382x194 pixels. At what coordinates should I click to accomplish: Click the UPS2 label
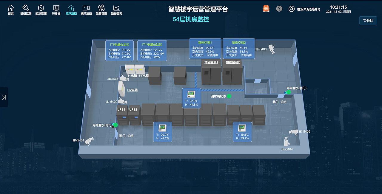click(x=133, y=109)
